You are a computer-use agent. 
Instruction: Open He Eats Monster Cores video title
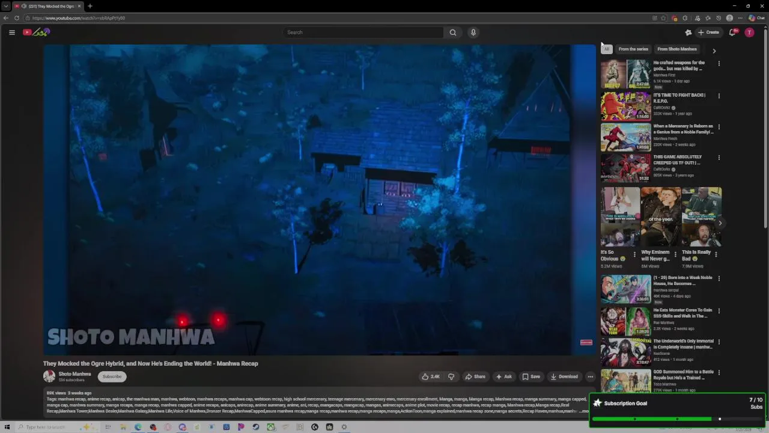(682, 313)
